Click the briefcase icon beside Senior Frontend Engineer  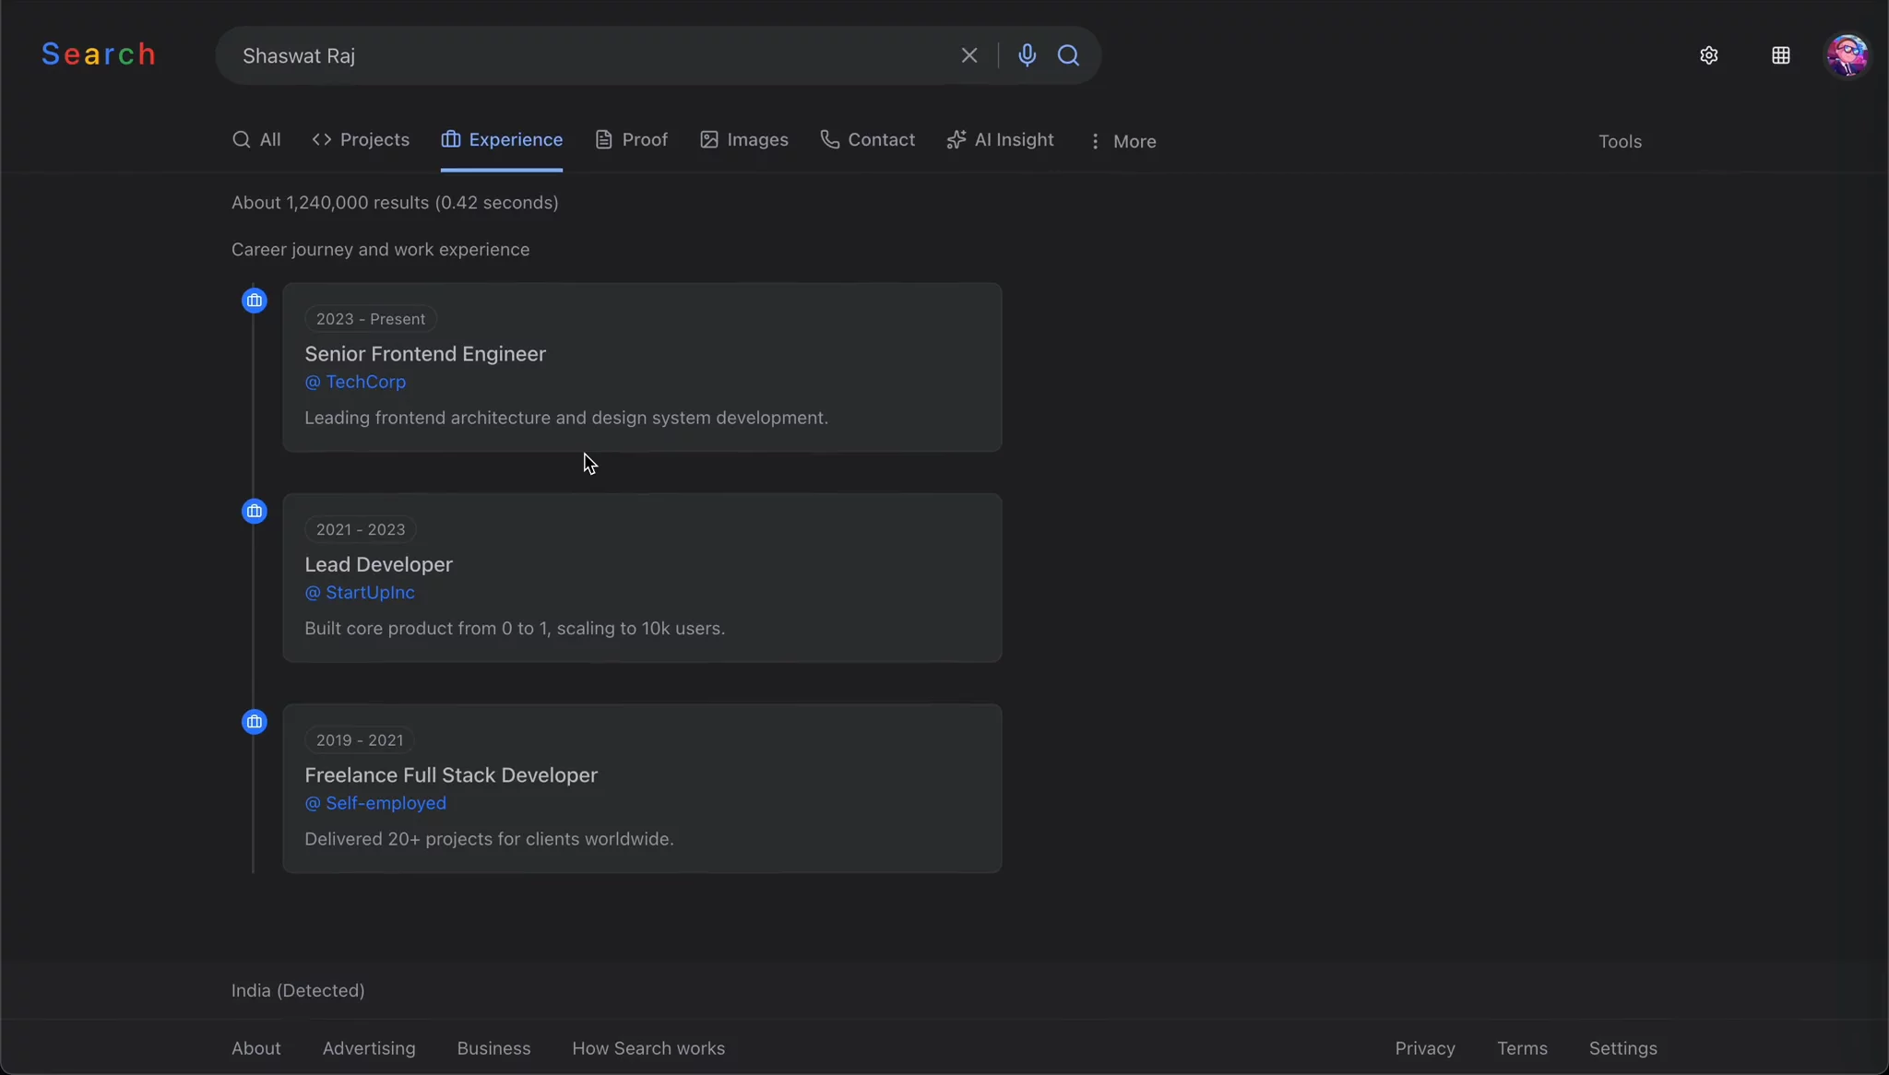(255, 301)
